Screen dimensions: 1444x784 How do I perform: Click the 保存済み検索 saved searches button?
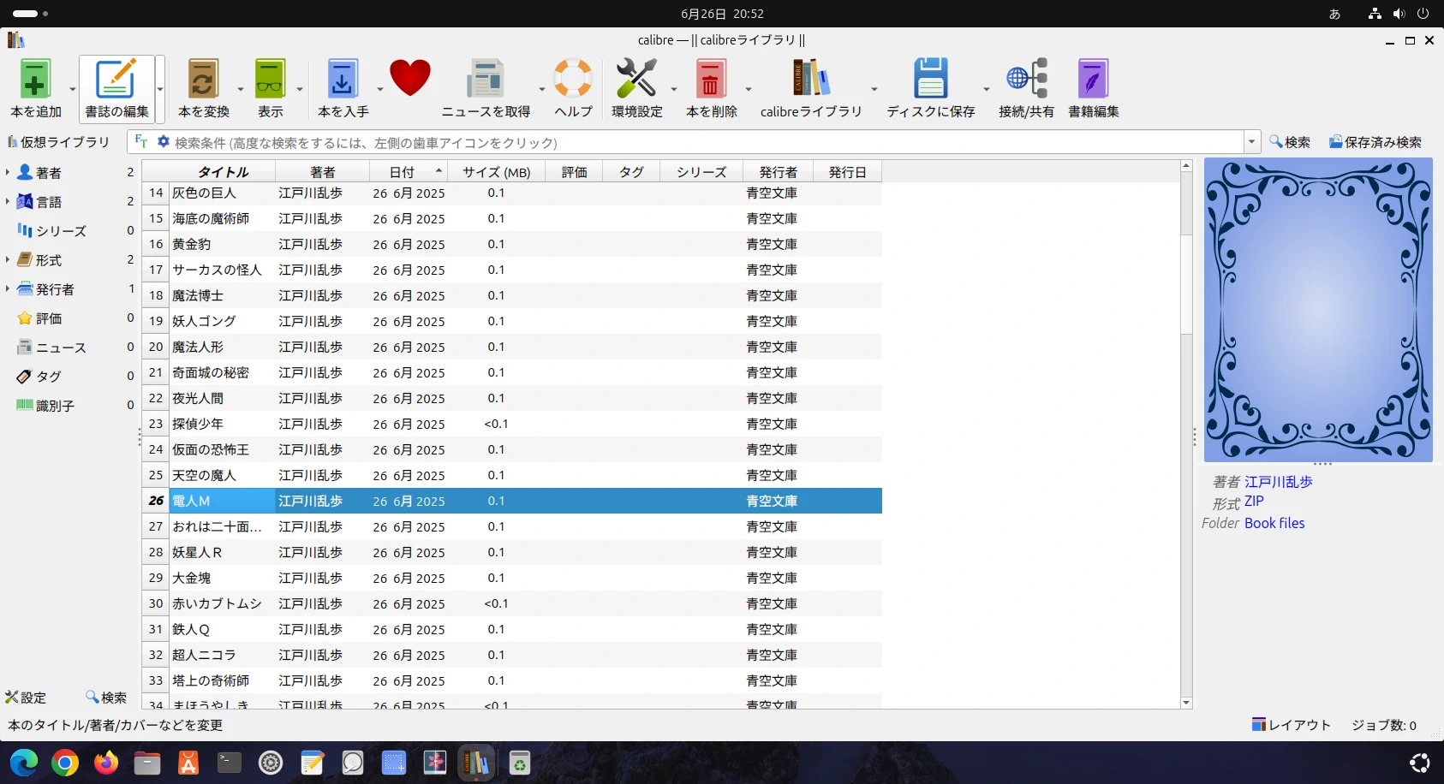click(x=1375, y=142)
